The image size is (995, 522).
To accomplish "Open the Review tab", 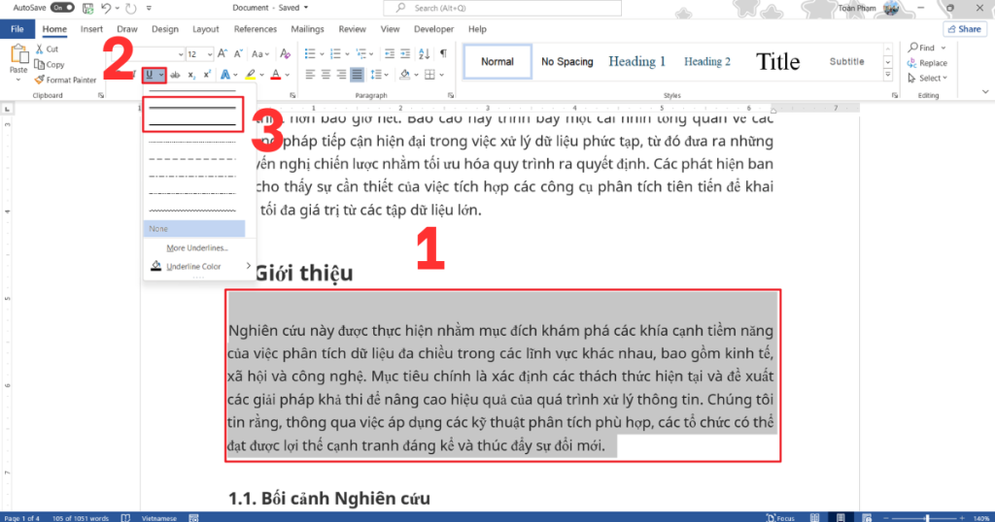I will [x=352, y=29].
